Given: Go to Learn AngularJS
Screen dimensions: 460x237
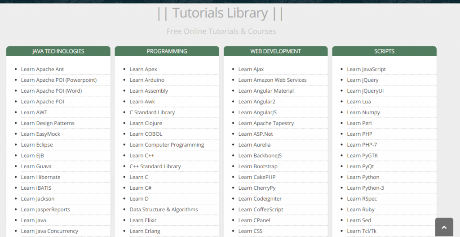Looking at the screenshot, I should (257, 112).
